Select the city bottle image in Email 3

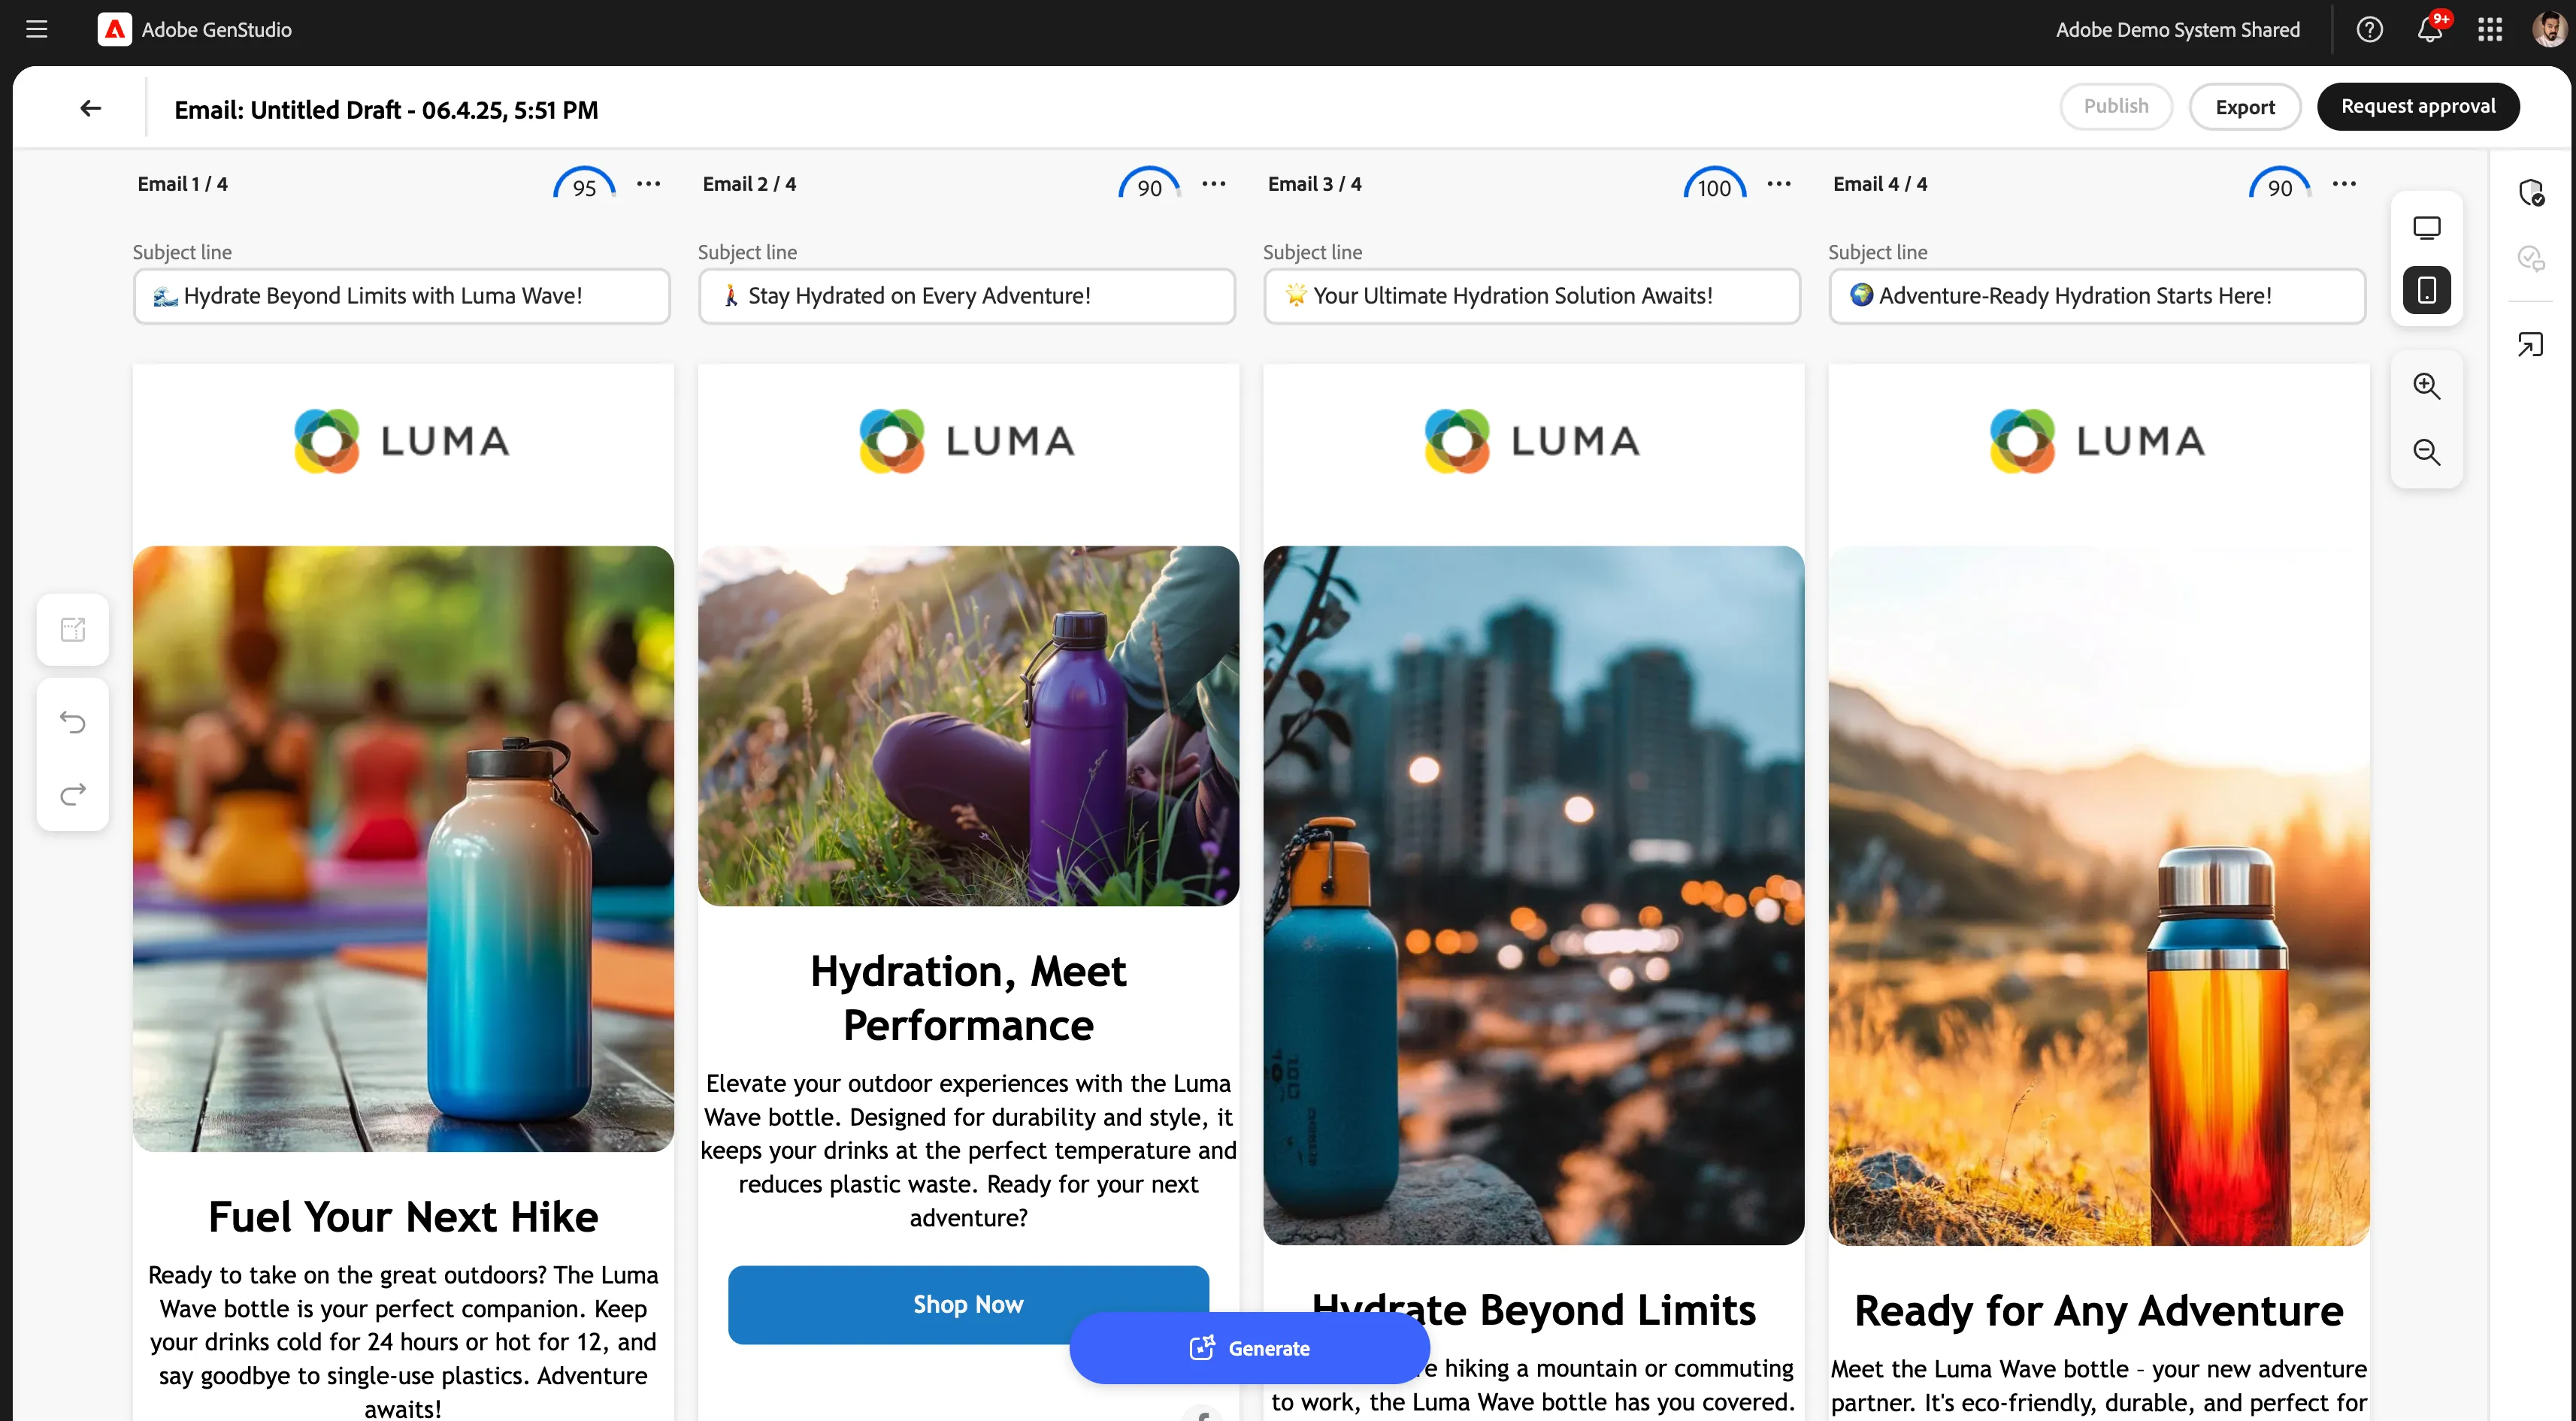pyautogui.click(x=1533, y=895)
